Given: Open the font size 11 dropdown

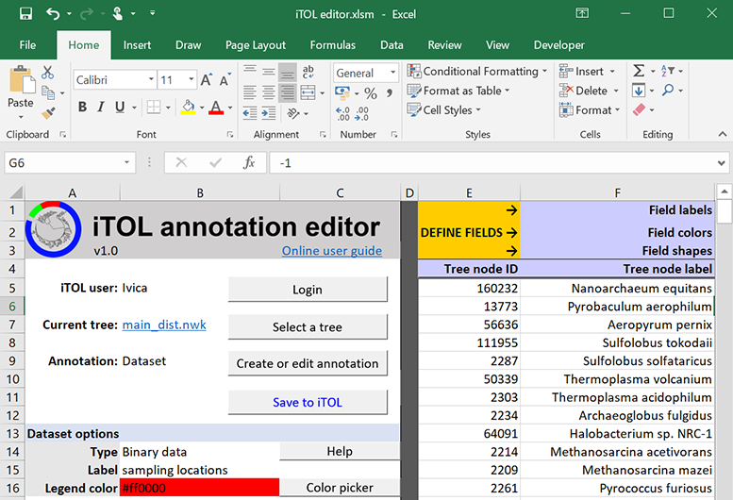Looking at the screenshot, I should pyautogui.click(x=191, y=79).
